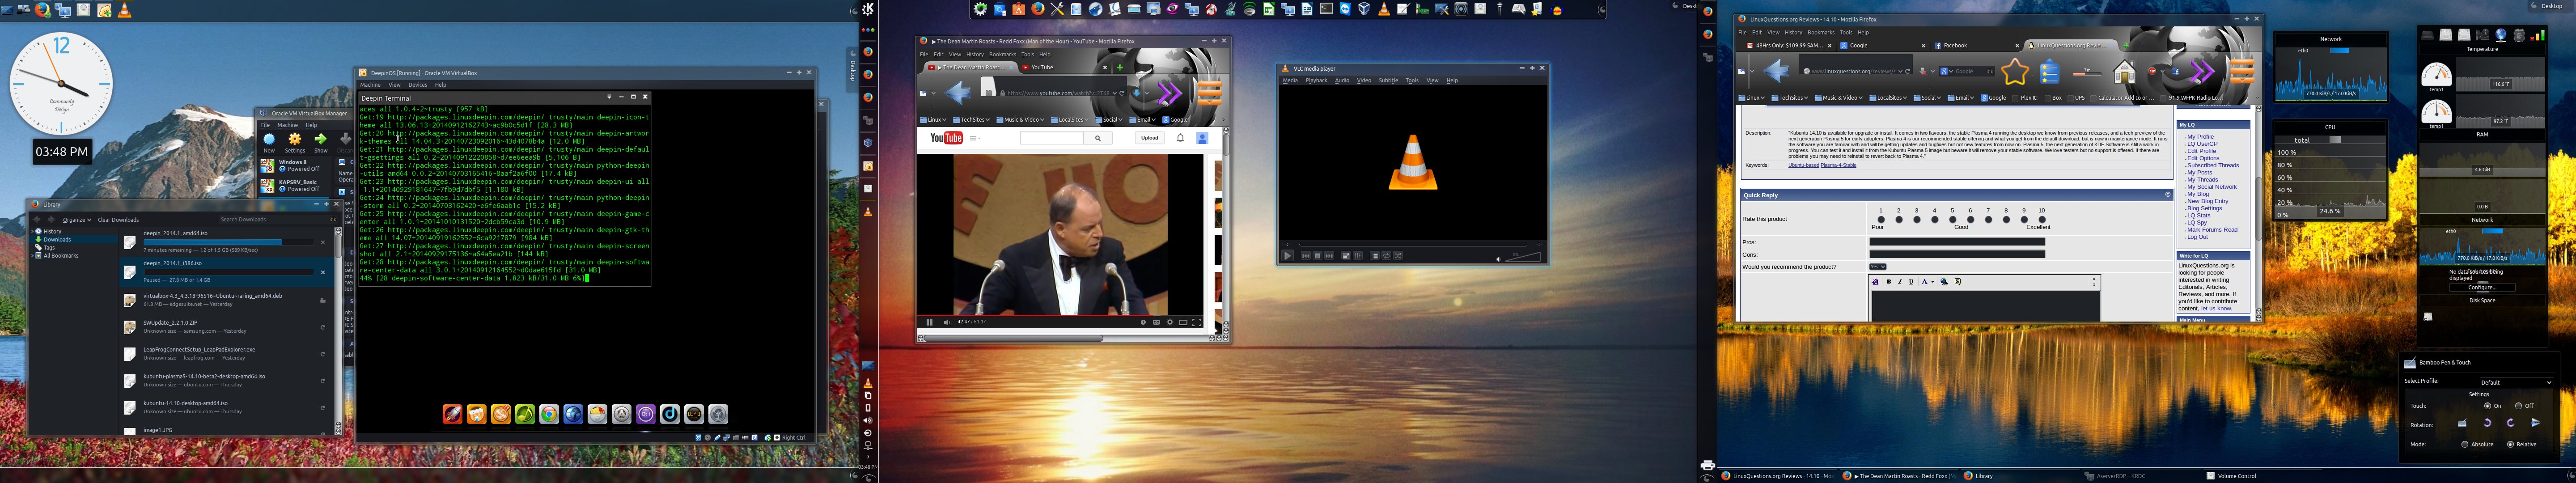Screen dimensions: 2576x483
Task: Open VLC Playback menu
Action: 1316,80
